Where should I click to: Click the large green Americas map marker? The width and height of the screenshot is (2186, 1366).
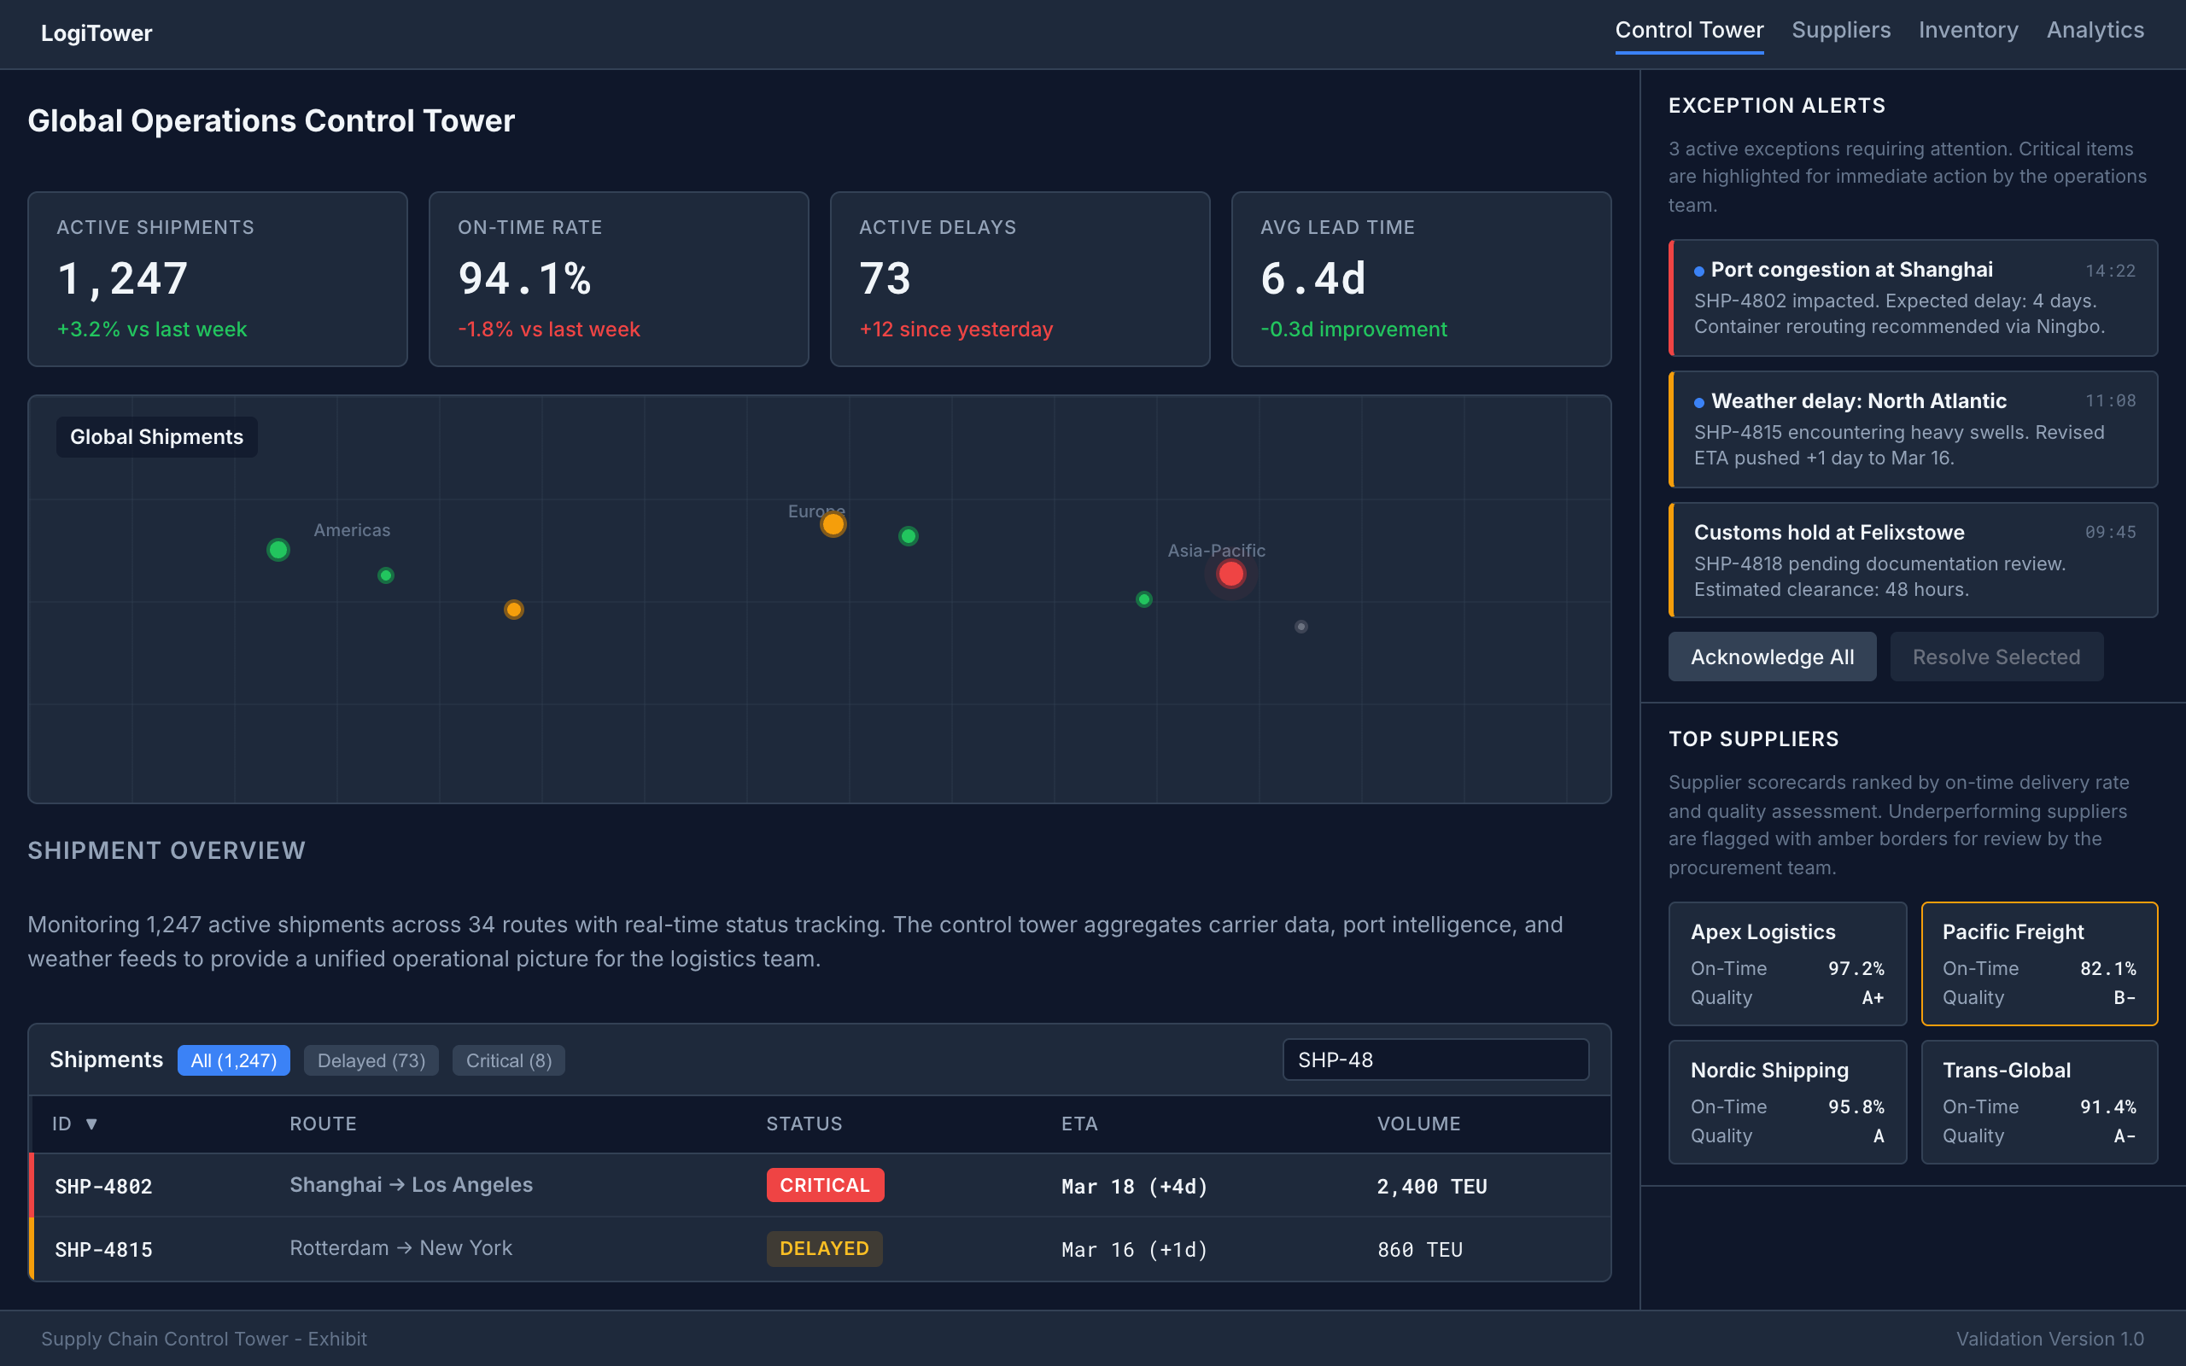coord(278,549)
